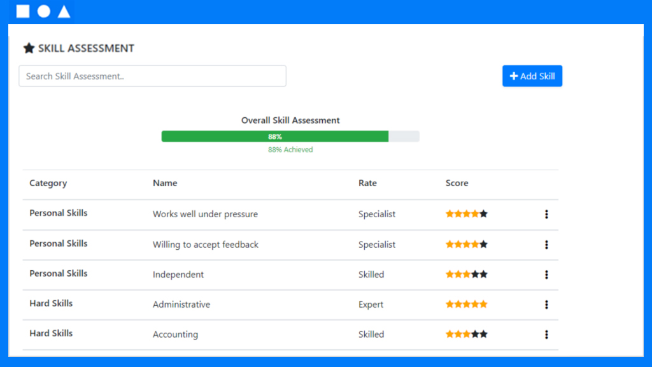Click the star rating for Administrative skill

point(467,304)
